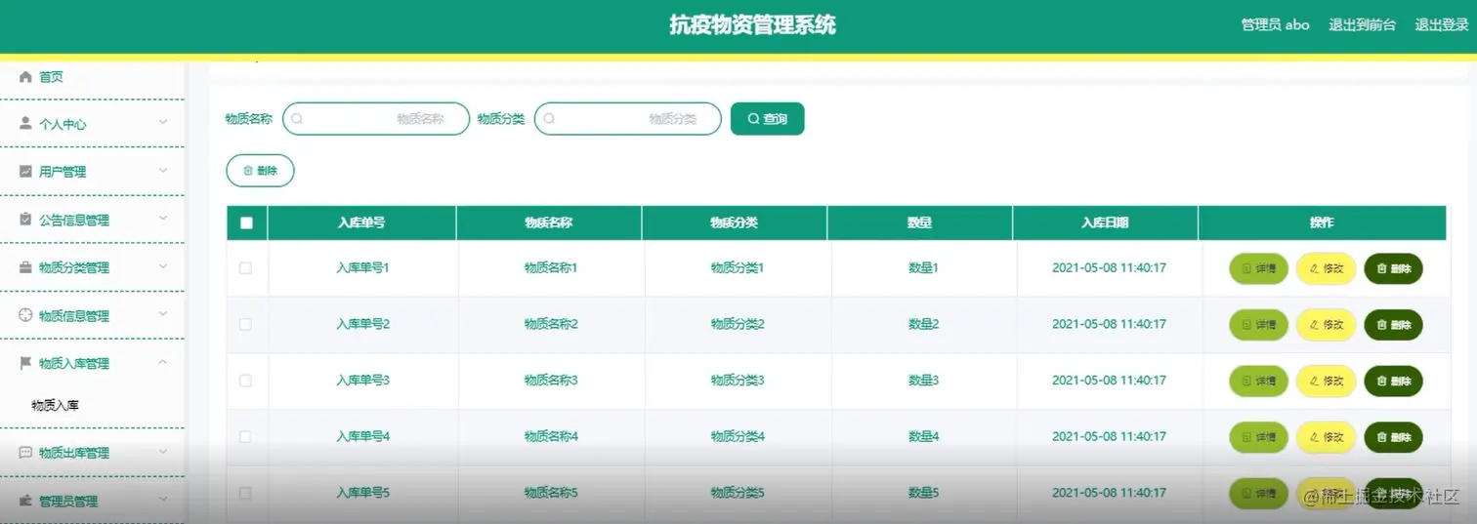Click the clipboard icon for 公告信息管理
Viewport: 1477px width, 524px height.
coord(26,220)
